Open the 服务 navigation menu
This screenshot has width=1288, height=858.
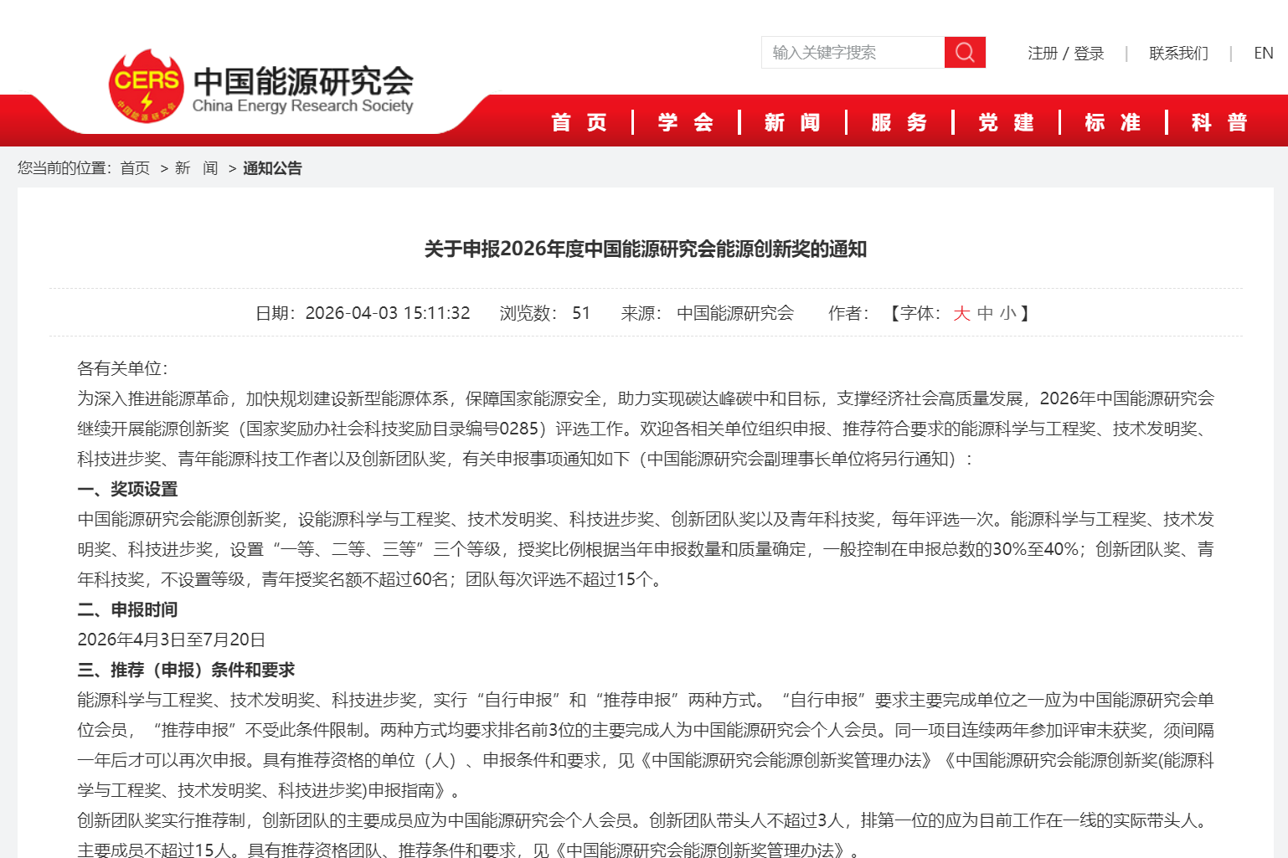899,122
